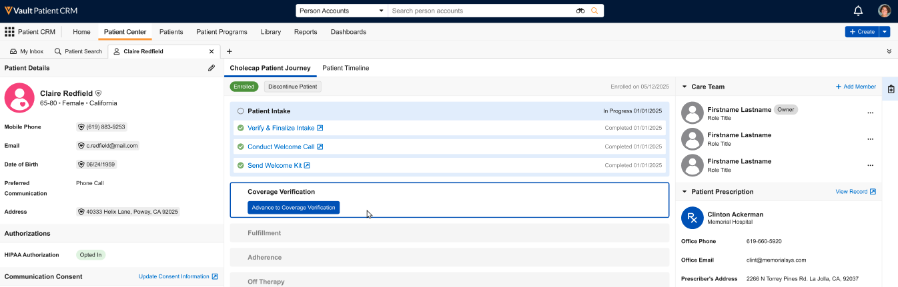This screenshot has height=287, width=898.
Task: Open the Patient Programs menu tab
Action: (221, 32)
